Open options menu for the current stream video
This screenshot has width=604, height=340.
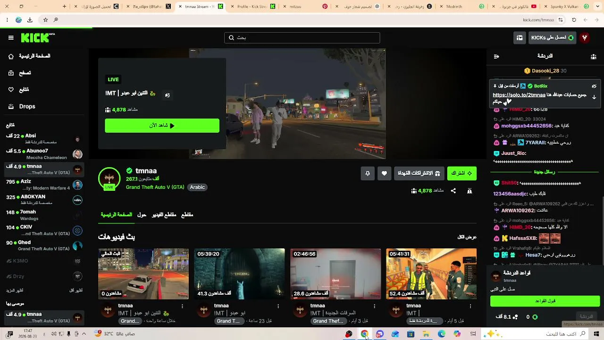[x=183, y=306]
